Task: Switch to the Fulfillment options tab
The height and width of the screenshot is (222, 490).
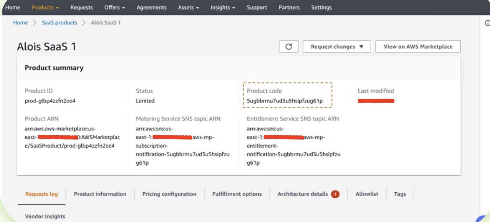Action: 237,194
